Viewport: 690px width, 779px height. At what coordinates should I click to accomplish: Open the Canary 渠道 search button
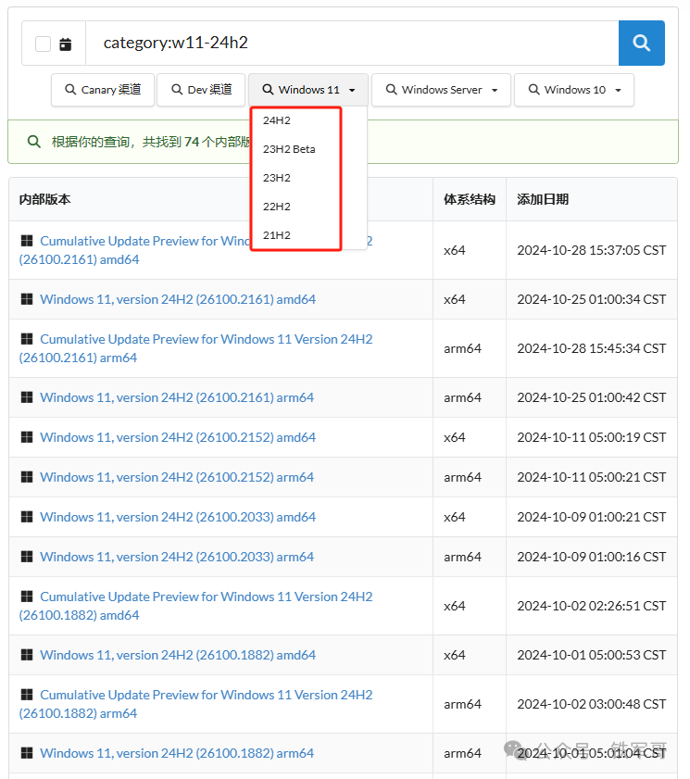pos(103,90)
